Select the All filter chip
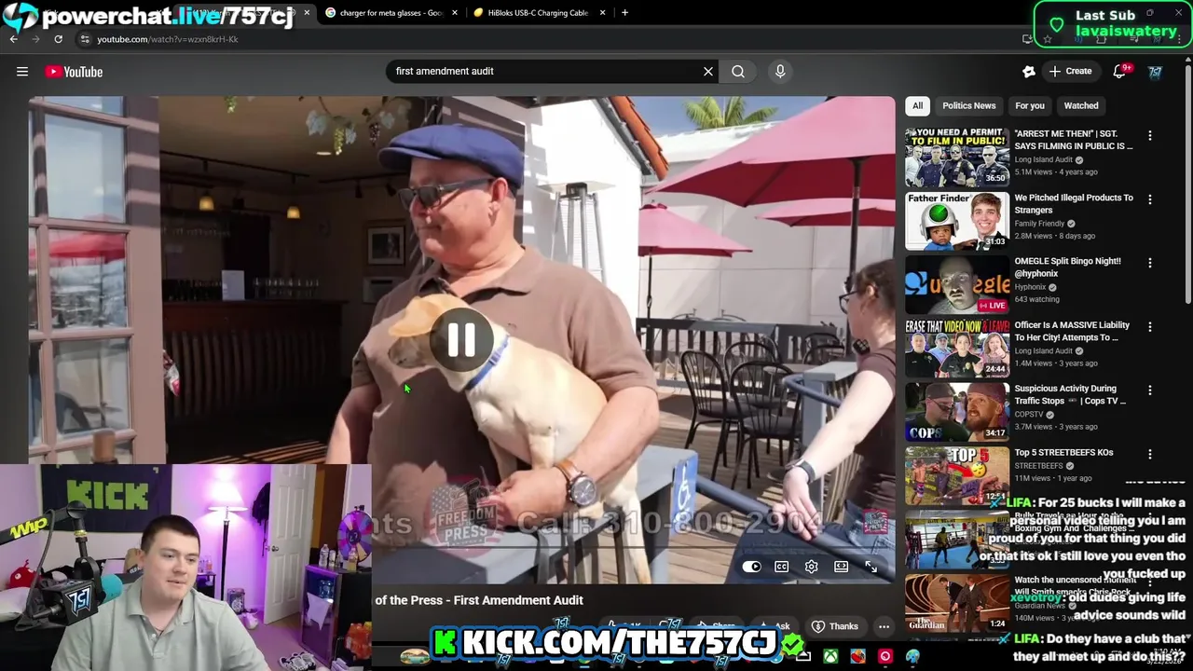The width and height of the screenshot is (1193, 671). [x=918, y=105]
